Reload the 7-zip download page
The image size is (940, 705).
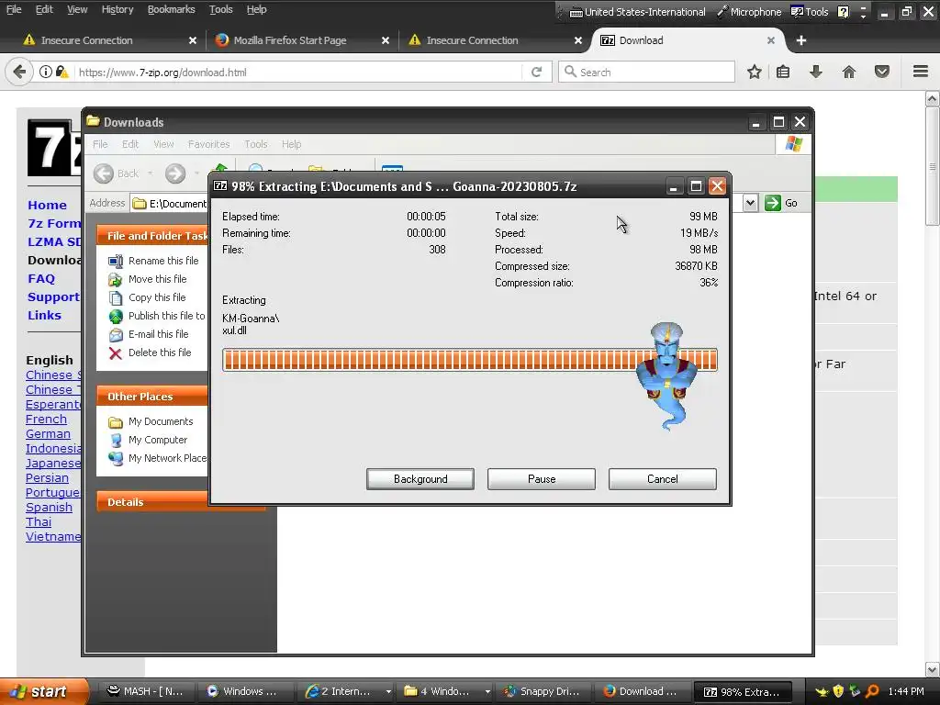click(536, 72)
